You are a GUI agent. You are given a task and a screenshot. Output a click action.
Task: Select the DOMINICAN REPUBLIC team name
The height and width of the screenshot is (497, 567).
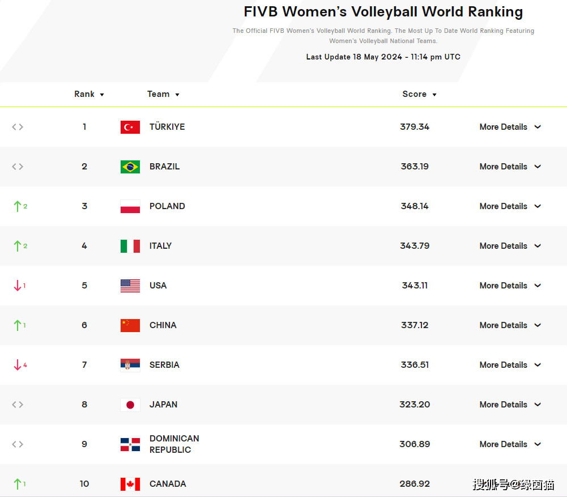174,444
